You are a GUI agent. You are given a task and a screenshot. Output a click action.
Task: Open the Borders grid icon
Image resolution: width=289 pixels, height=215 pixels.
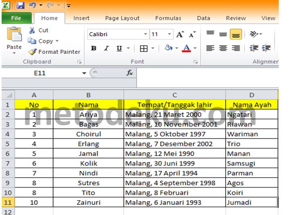(143, 49)
